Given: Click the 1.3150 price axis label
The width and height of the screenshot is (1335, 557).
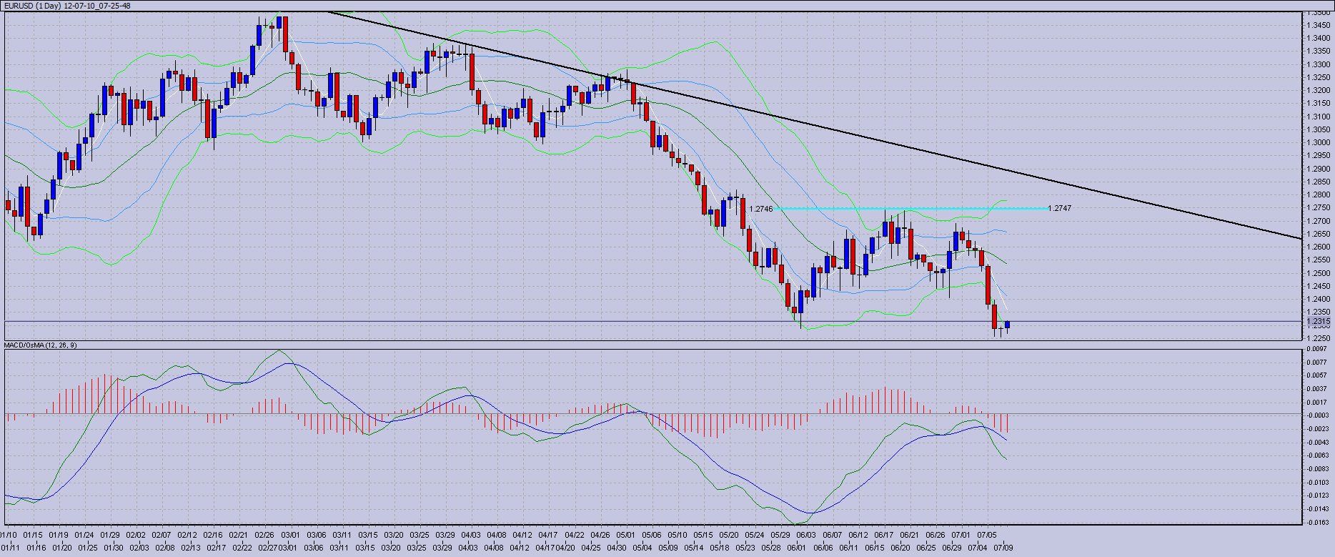Looking at the screenshot, I should pyautogui.click(x=1319, y=103).
